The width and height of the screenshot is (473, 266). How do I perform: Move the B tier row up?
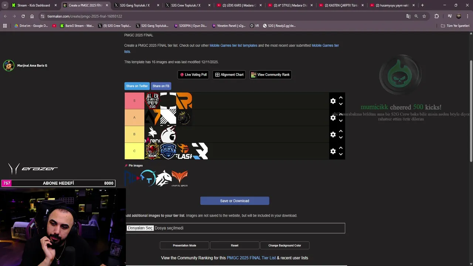point(341,131)
